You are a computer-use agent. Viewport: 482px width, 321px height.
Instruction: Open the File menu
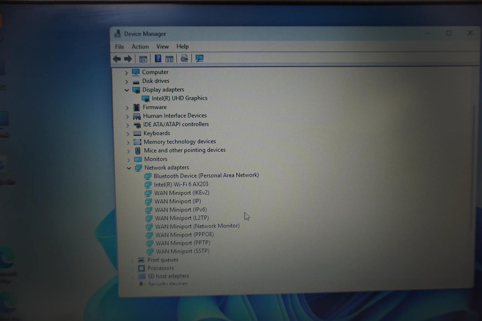coord(120,47)
